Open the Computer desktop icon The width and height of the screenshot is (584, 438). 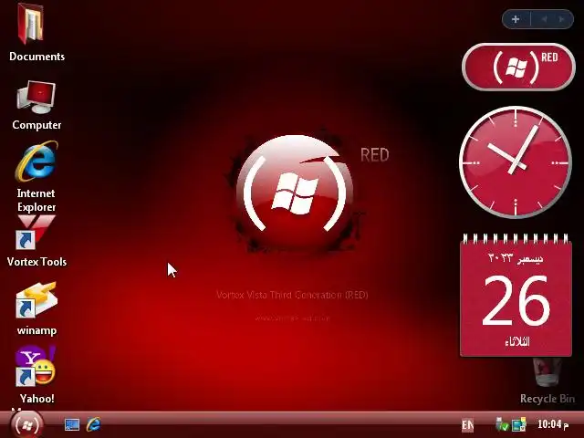36,98
